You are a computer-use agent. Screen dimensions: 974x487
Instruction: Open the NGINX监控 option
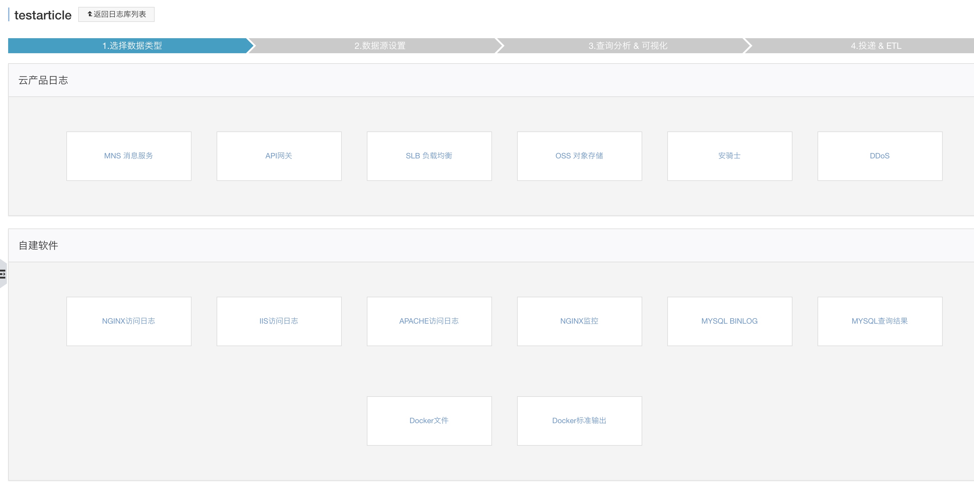click(580, 321)
